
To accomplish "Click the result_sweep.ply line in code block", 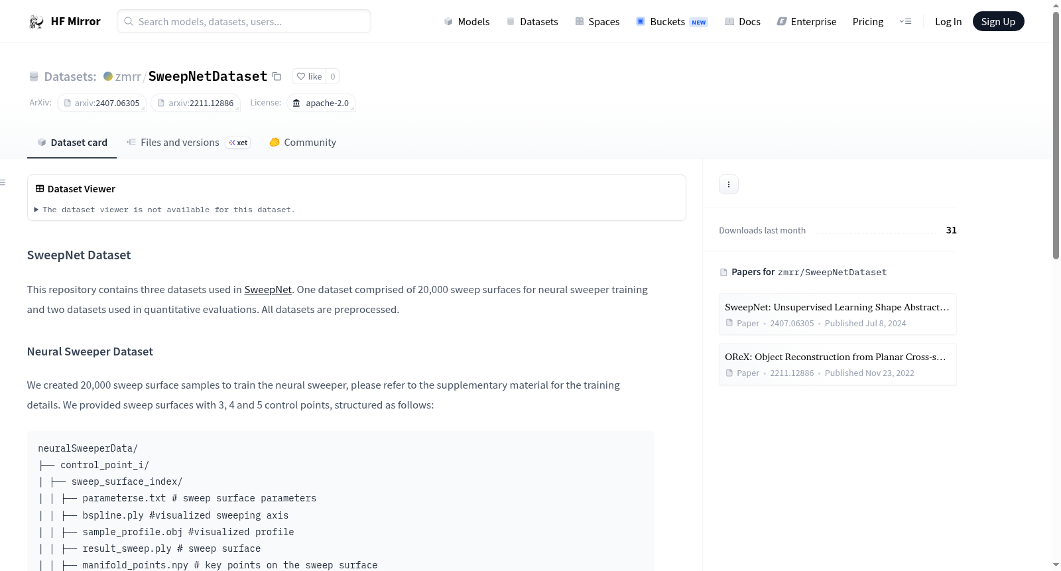I will [172, 549].
